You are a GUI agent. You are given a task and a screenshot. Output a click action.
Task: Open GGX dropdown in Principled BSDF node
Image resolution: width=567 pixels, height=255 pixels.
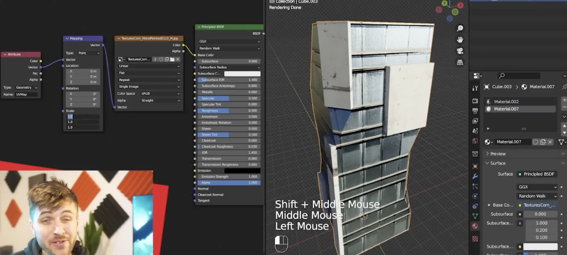(229, 41)
